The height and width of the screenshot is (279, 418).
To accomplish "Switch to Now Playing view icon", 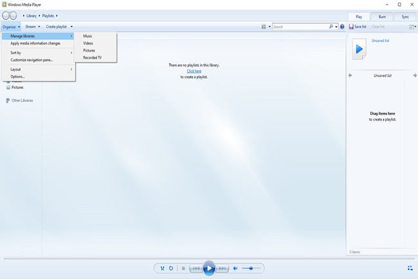I will [x=410, y=268].
